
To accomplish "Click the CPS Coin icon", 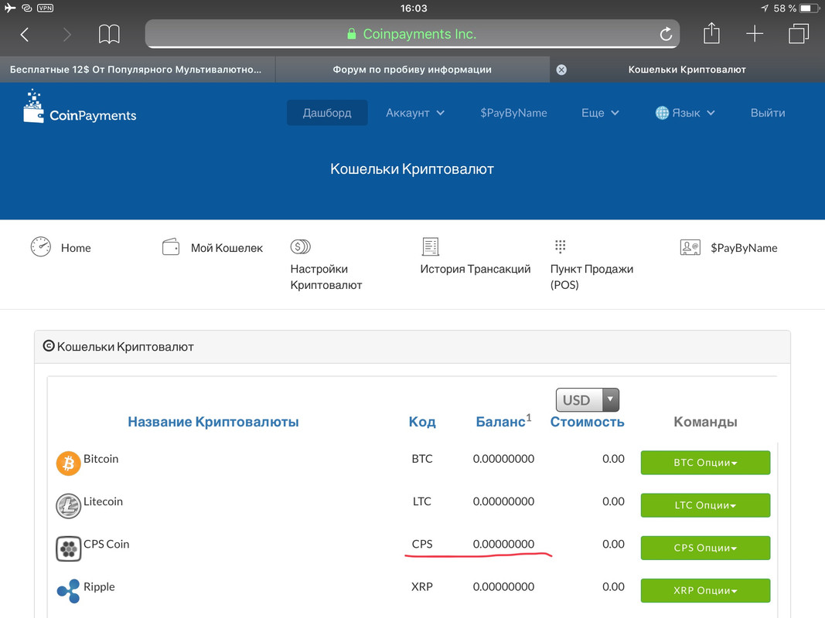I will click(68, 548).
